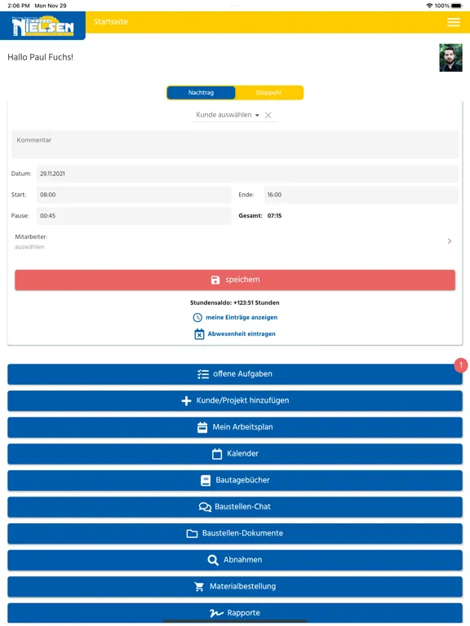The image size is (470, 626).
Task: Tap the 2:06 PM clock in status bar
Action: click(19, 6)
